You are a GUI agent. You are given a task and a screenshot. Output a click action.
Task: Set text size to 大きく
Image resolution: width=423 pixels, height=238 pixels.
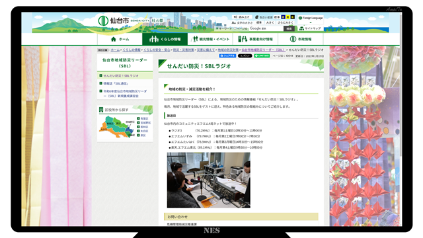[270, 22]
